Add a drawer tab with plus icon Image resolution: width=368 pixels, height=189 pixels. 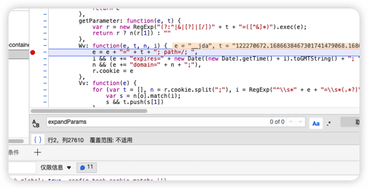pos(38,152)
